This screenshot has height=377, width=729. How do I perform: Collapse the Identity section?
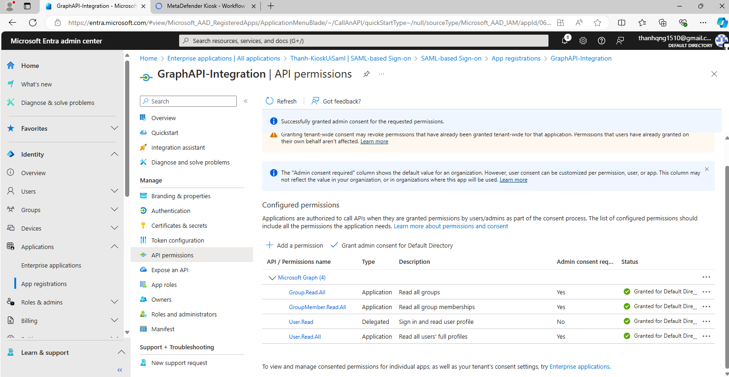pos(114,154)
